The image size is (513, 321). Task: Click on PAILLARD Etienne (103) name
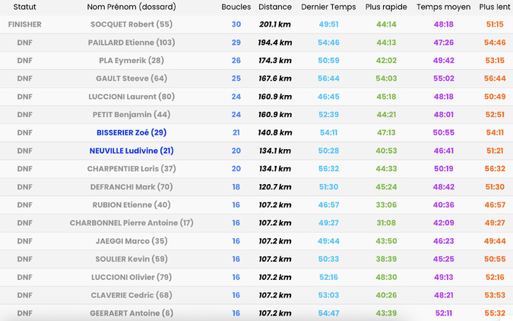pyautogui.click(x=131, y=43)
